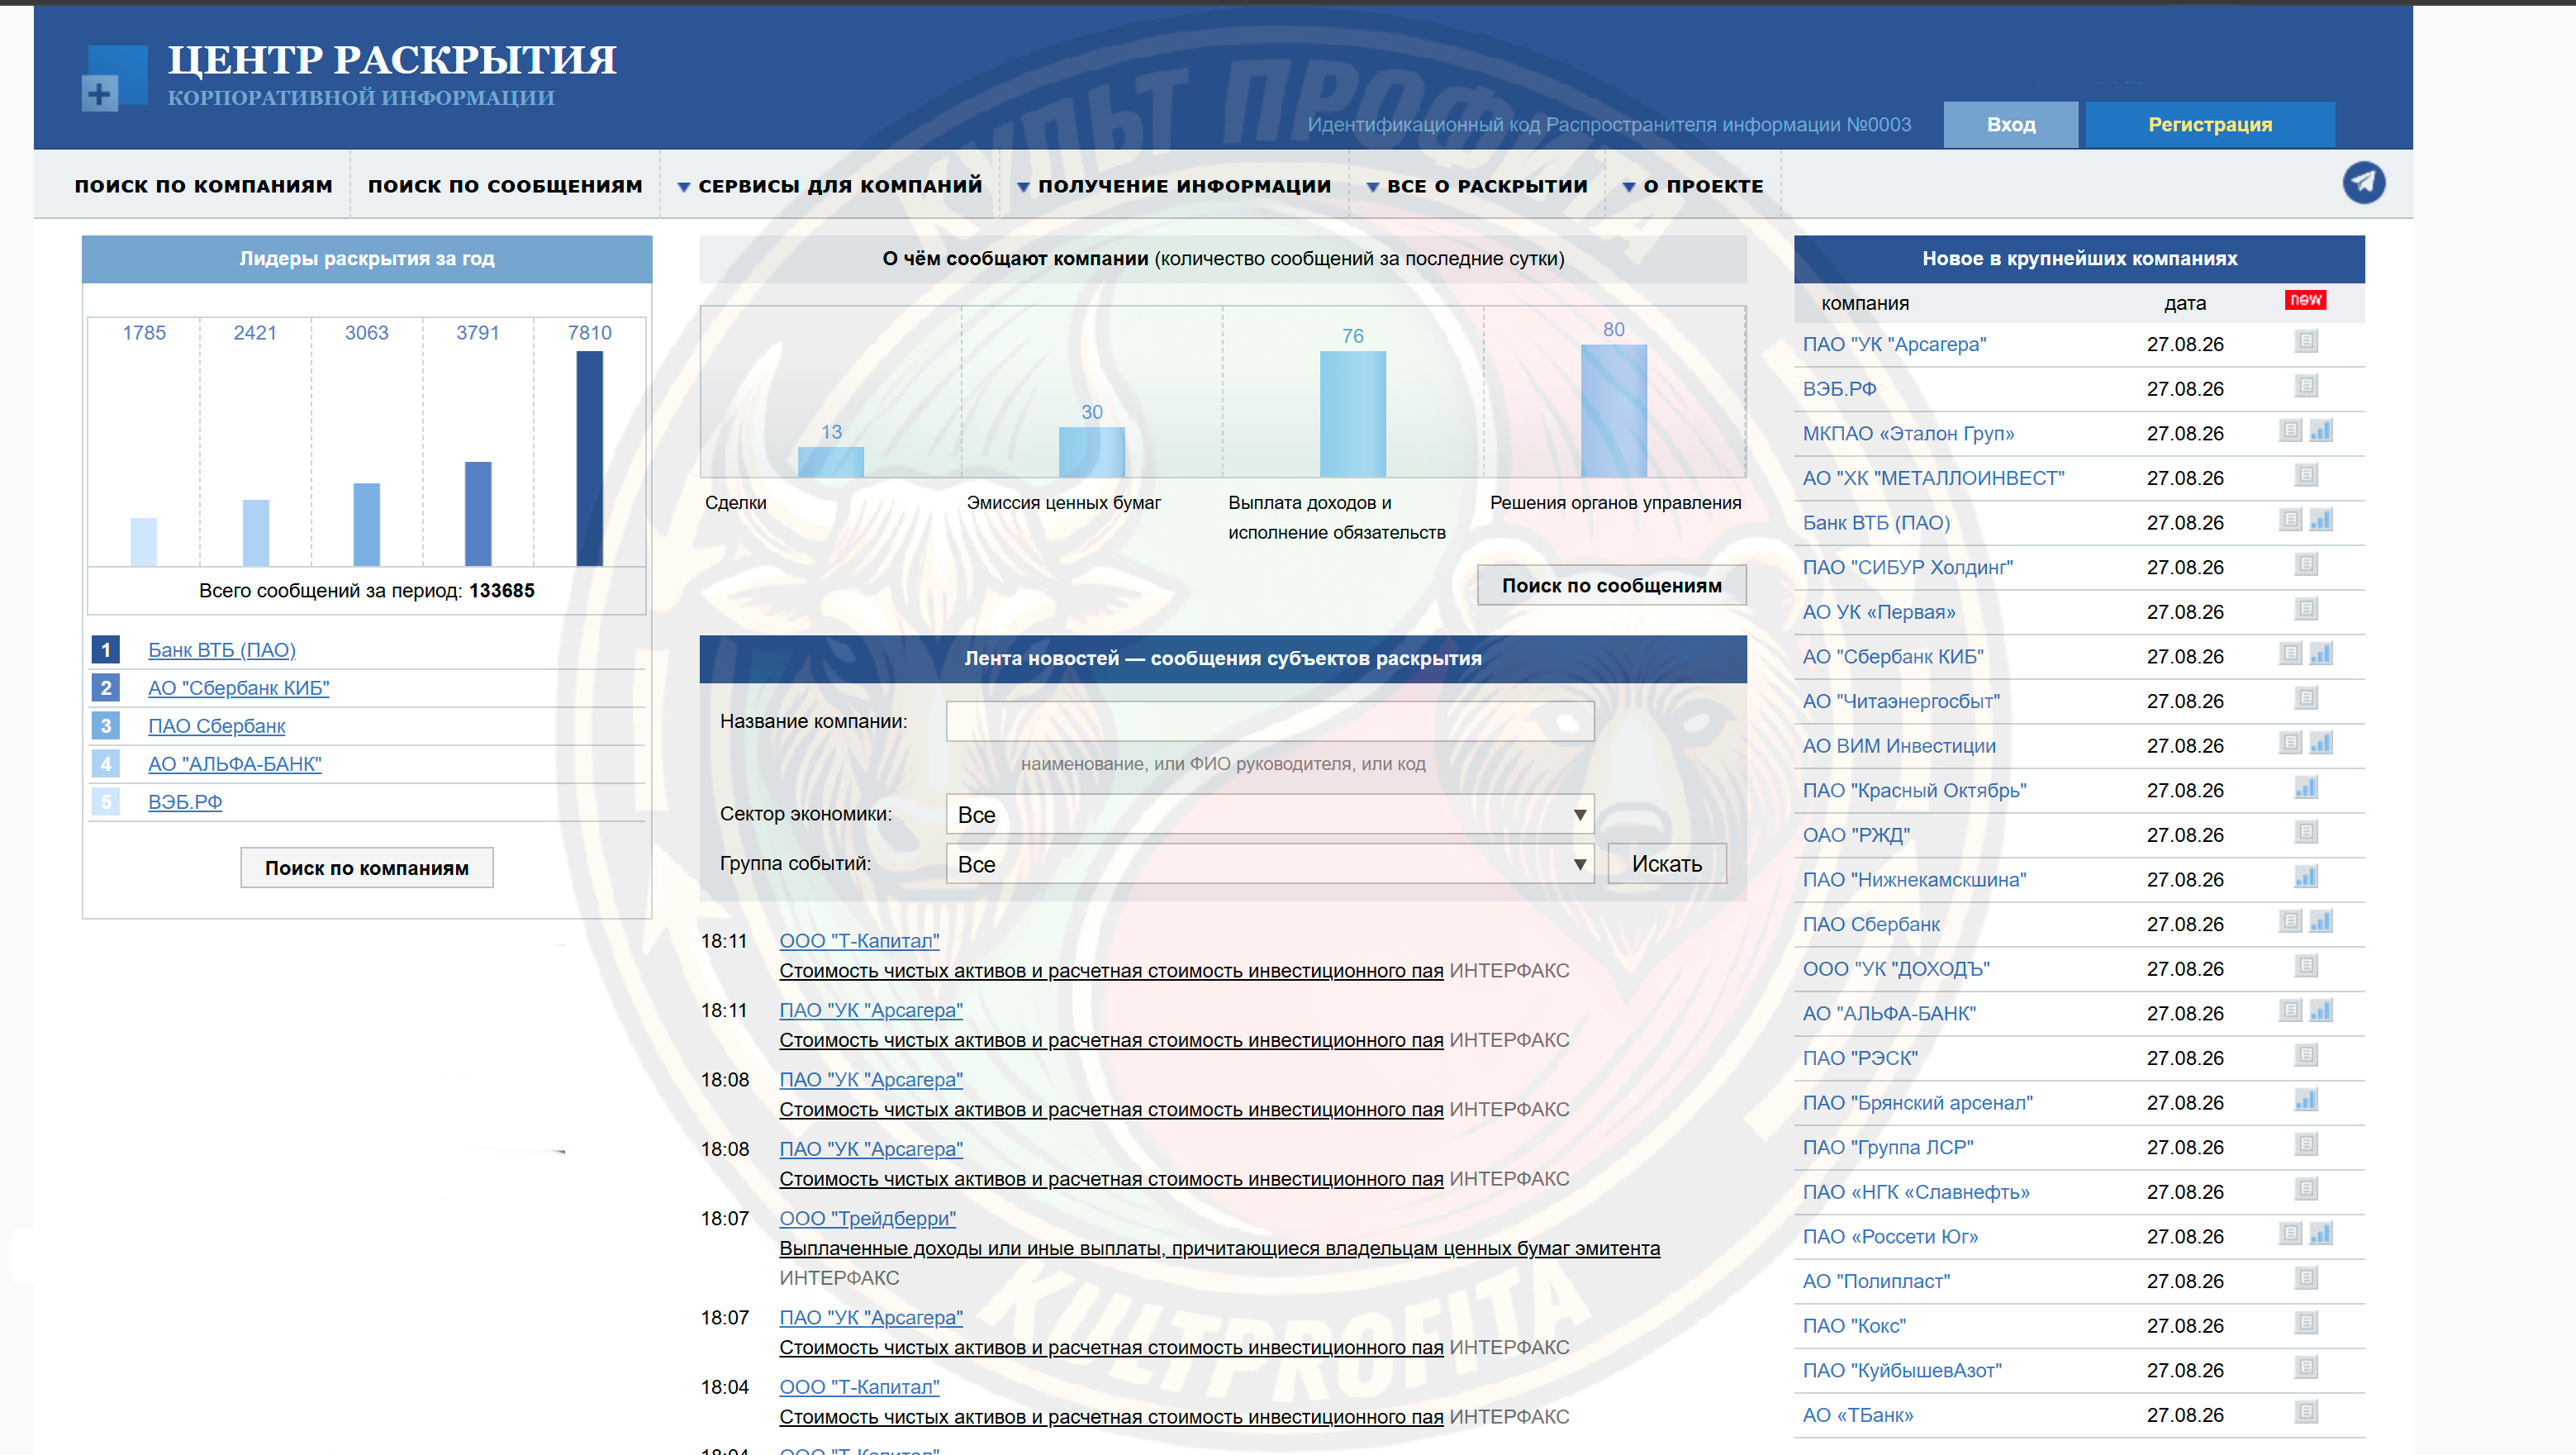
Task: Click the 7810 bar in the leaders chart
Action: point(589,459)
